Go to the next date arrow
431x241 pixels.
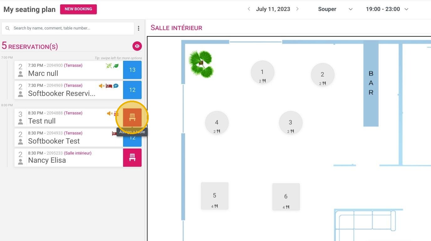297,9
